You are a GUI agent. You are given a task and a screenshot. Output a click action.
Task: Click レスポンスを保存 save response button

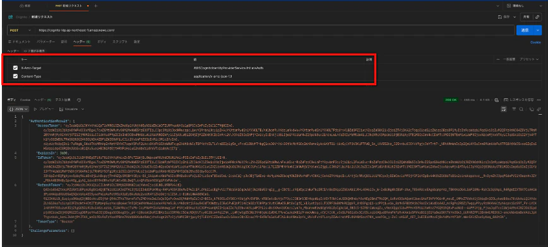520,100
